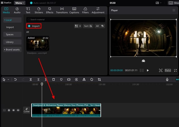Click the Undo arrow in timeline toolbar
The image size is (179, 127).
click(15, 80)
